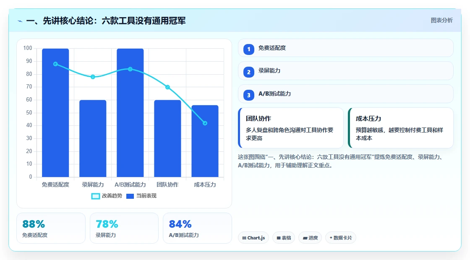This screenshot has width=470, height=260.
Task: Click the trend line point on 成本压力 bar
Action: tap(205, 123)
